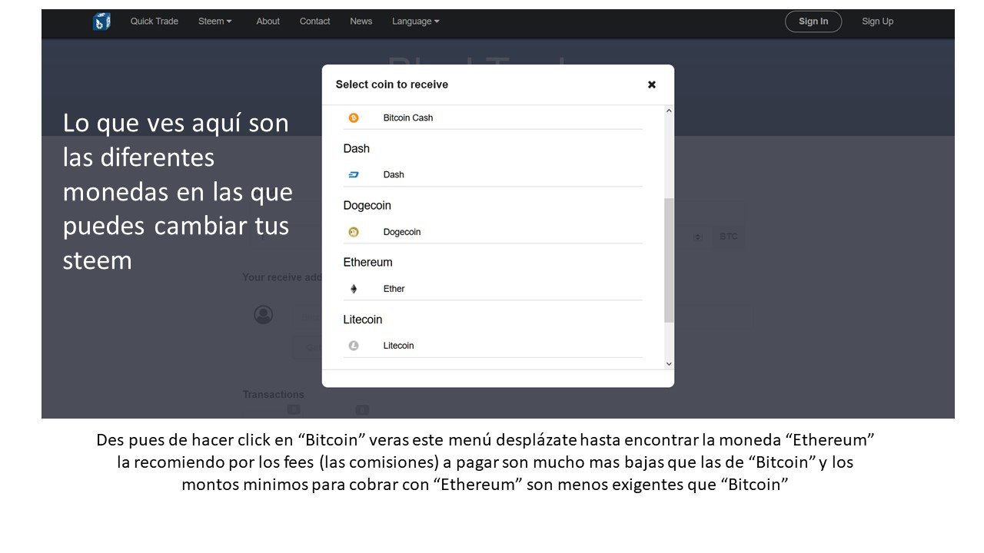The image size is (984, 553).
Task: Click the dimmed BTC coin selector button
Action: coord(728,237)
